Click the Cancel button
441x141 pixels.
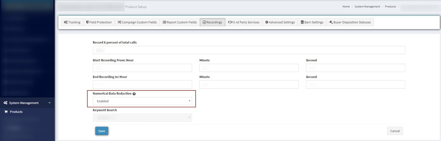pyautogui.click(x=395, y=131)
